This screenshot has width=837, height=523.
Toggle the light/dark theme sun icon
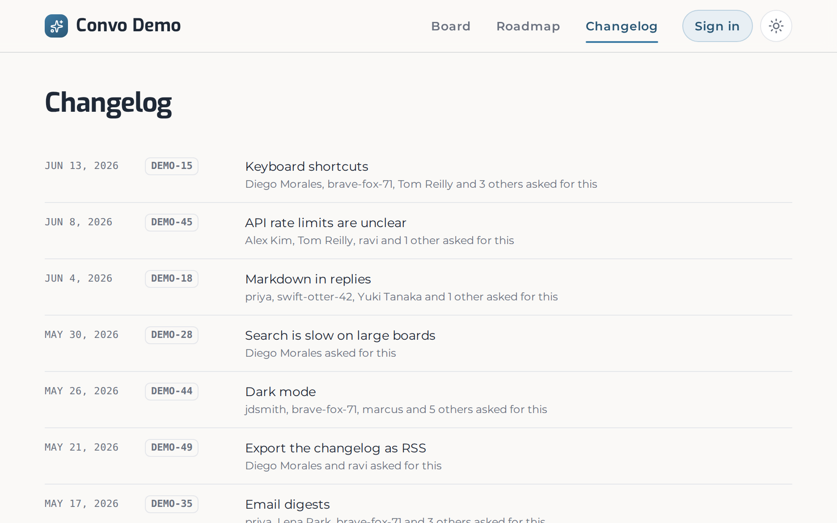(x=776, y=26)
